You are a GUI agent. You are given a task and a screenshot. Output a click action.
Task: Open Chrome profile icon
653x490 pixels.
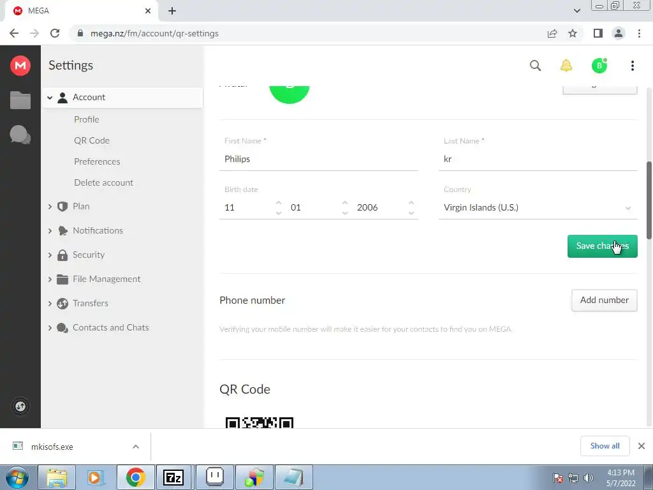point(619,33)
